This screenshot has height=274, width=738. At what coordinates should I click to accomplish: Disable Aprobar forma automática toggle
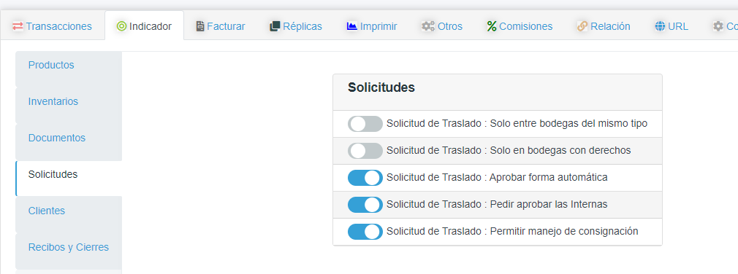click(x=365, y=178)
